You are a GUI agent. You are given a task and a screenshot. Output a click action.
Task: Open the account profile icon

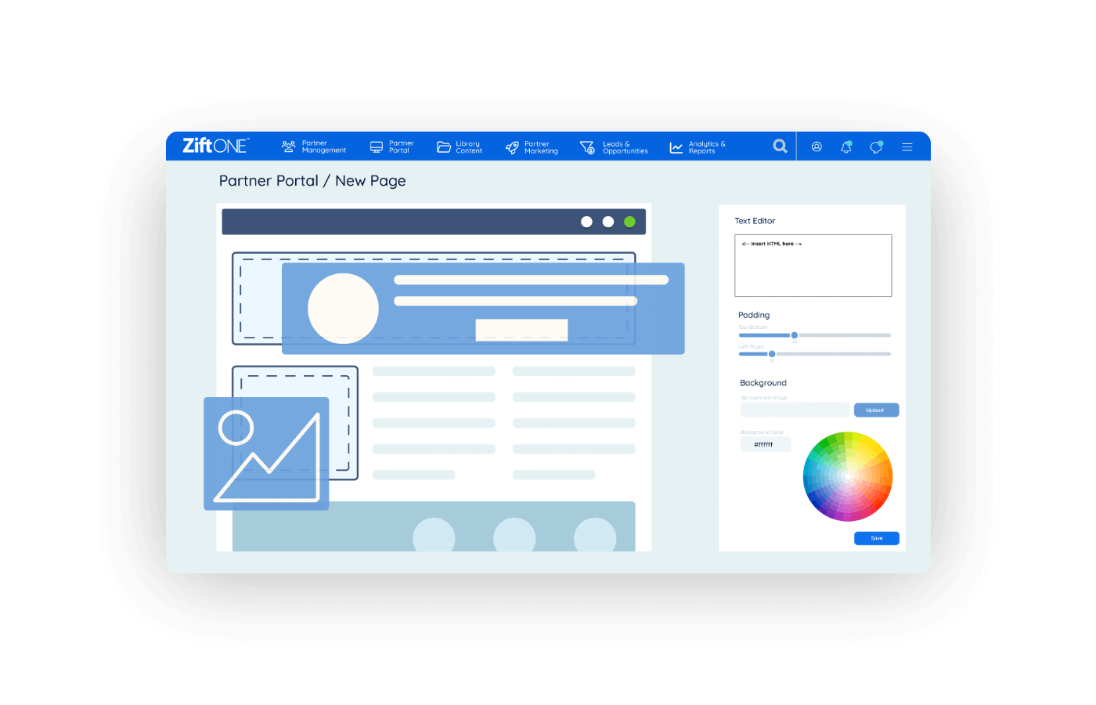tap(817, 146)
